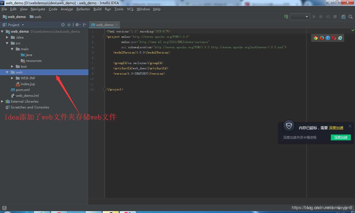Click the modelVersion 4.0.0 line
The height and width of the screenshot is (213, 355).
click(x=141, y=52)
